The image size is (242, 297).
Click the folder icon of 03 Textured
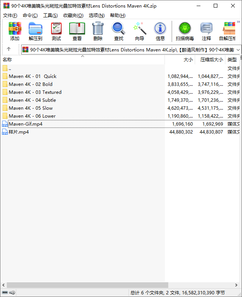coord(5,92)
